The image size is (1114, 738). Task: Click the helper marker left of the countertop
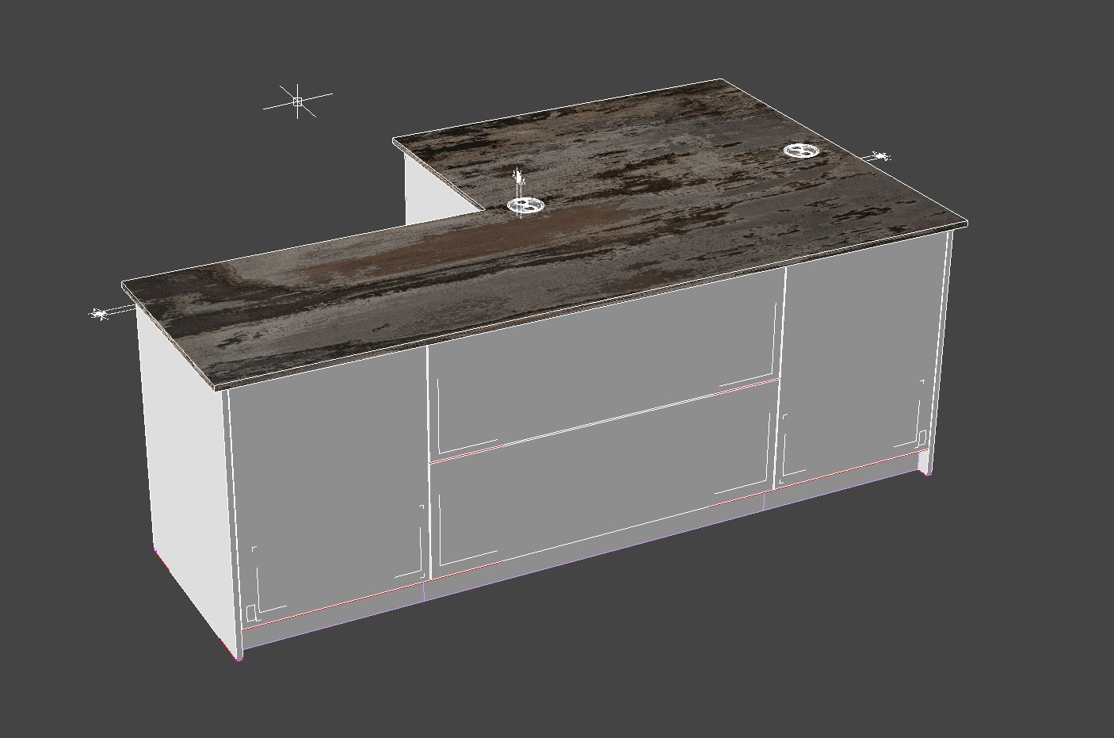(x=100, y=314)
